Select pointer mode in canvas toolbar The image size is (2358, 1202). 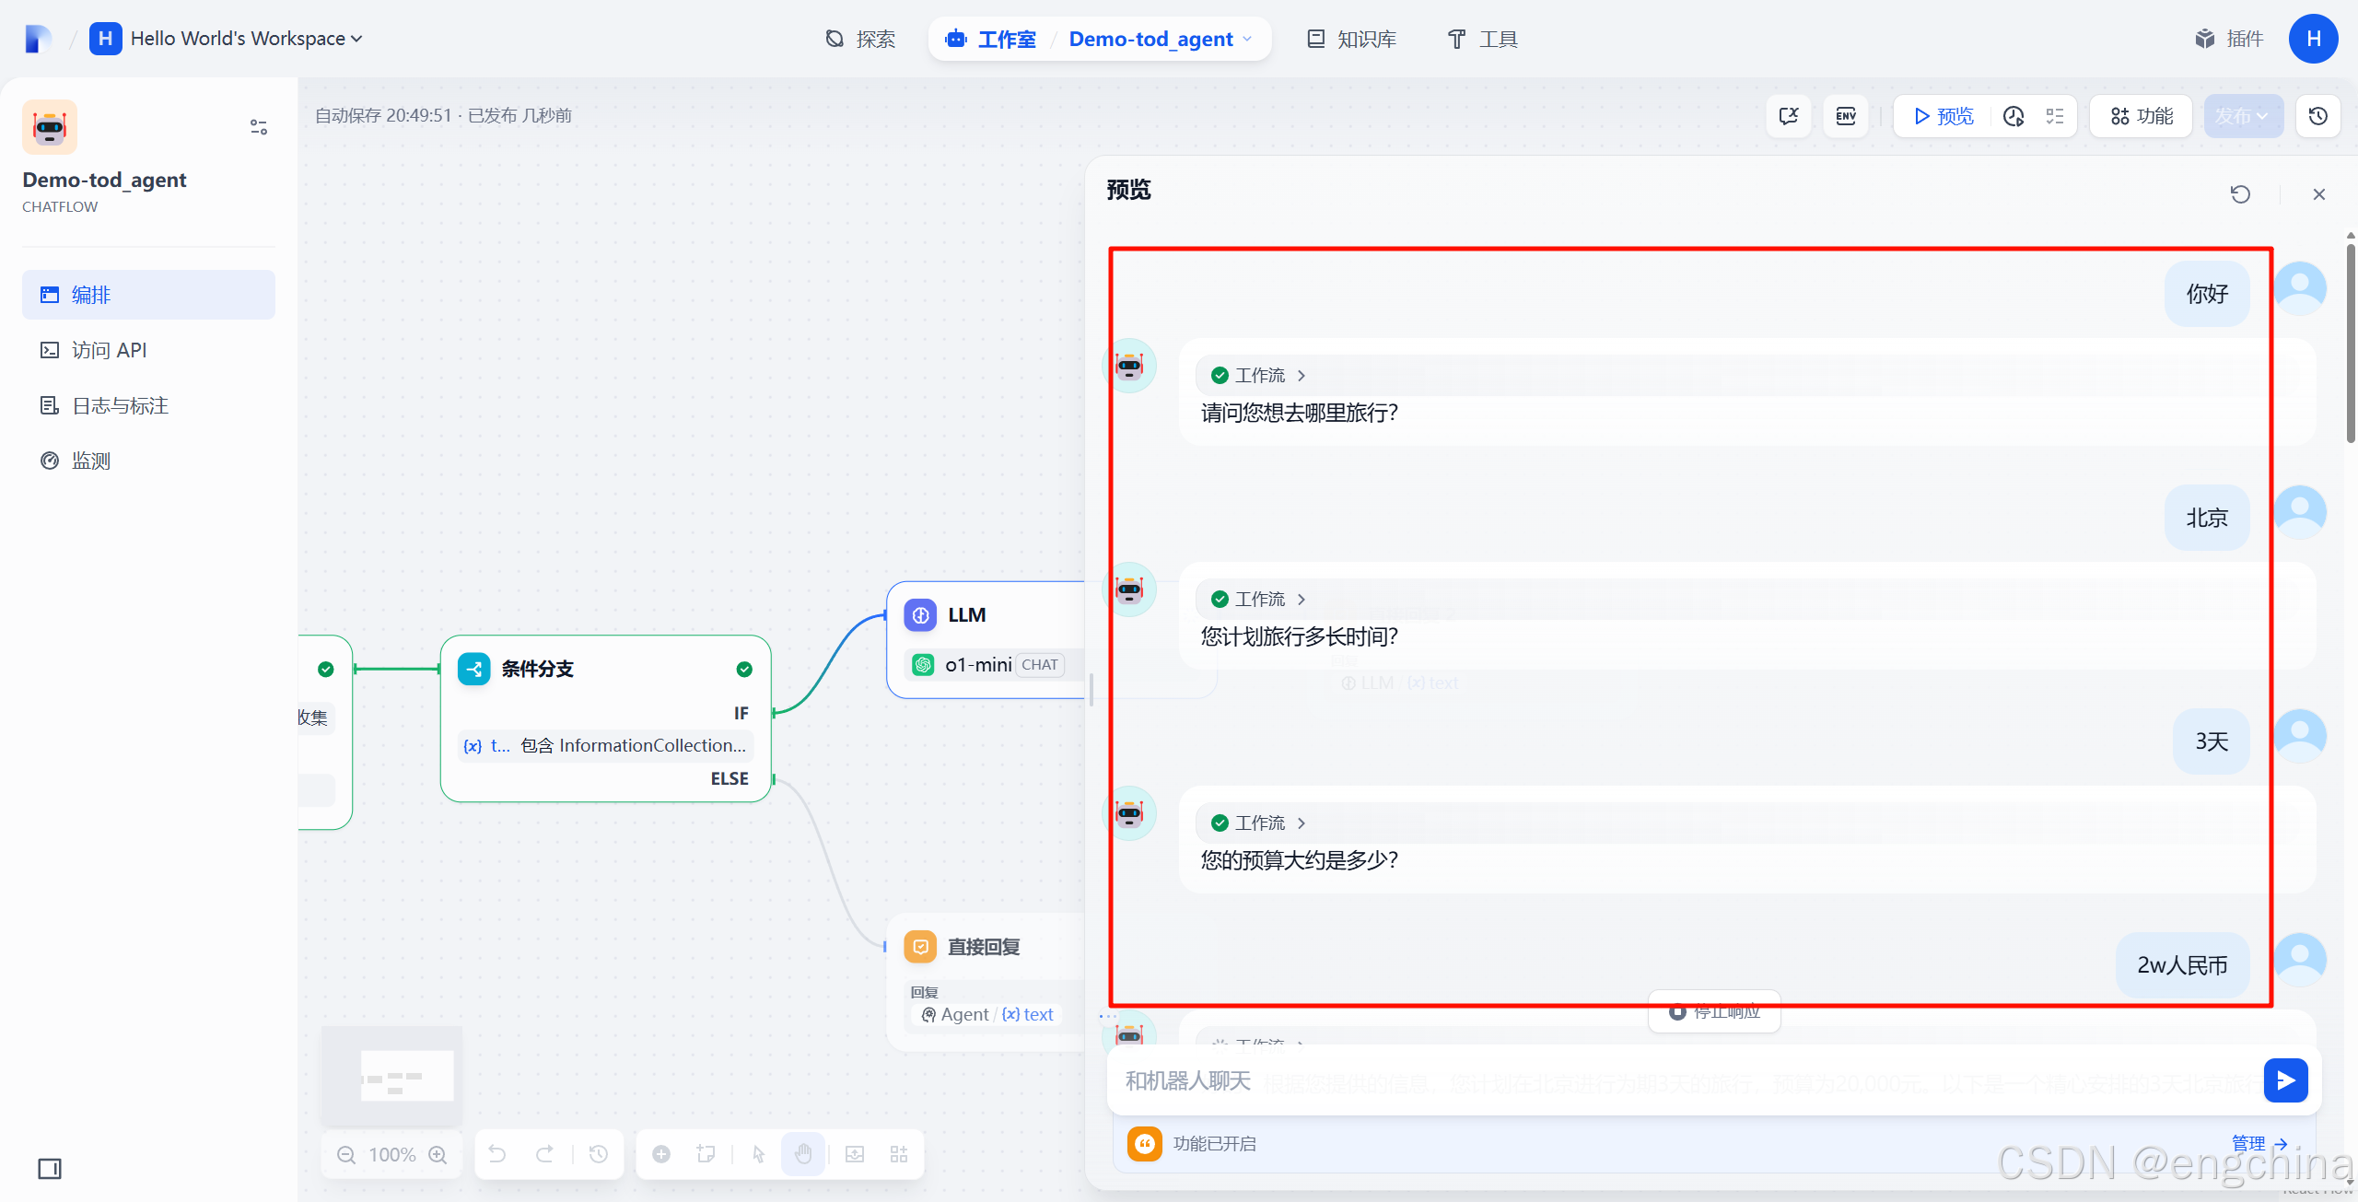click(x=758, y=1154)
